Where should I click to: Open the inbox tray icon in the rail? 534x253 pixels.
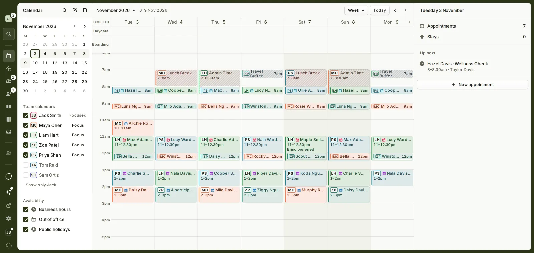tap(9, 132)
